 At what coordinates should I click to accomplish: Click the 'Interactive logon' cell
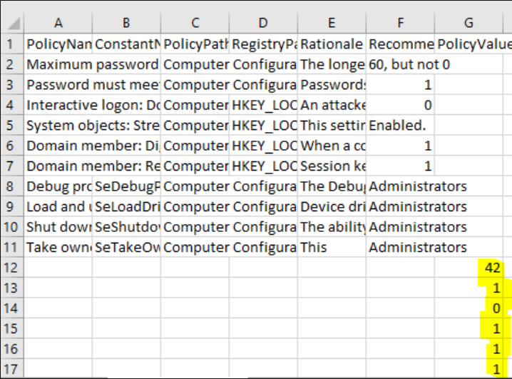pos(58,105)
